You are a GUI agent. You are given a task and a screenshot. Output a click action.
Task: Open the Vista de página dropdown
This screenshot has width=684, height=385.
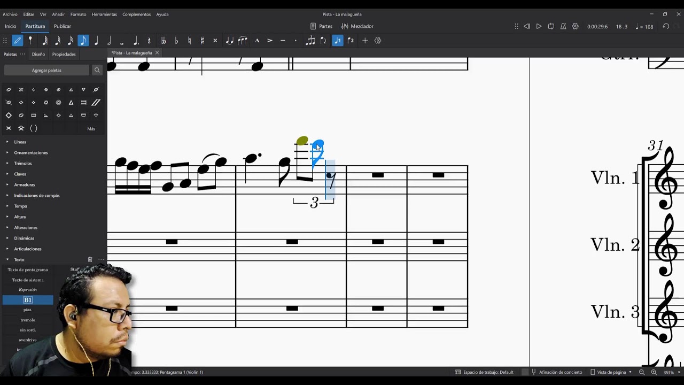(x=611, y=372)
